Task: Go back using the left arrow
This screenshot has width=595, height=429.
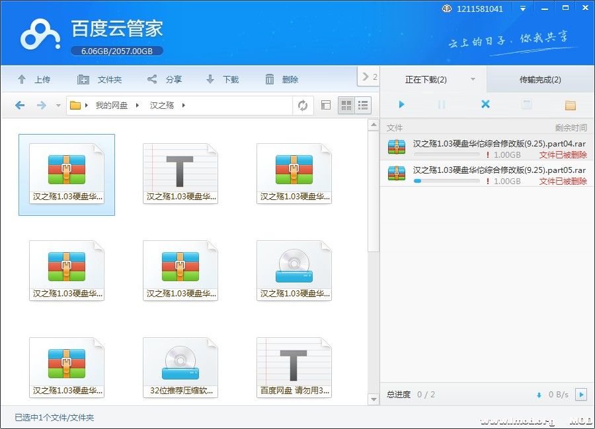Action: (20, 106)
